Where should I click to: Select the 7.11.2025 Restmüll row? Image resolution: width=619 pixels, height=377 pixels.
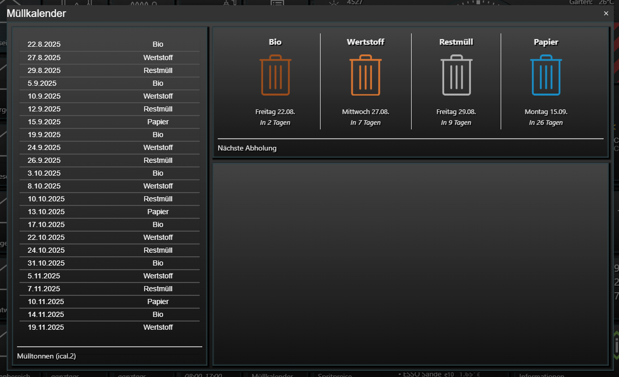(x=110, y=289)
